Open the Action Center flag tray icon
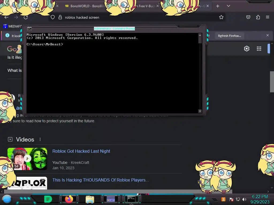This screenshot has width=274, height=205. pyautogui.click(x=231, y=199)
